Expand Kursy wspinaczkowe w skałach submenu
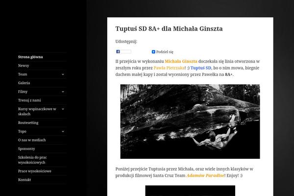 click(63, 109)
